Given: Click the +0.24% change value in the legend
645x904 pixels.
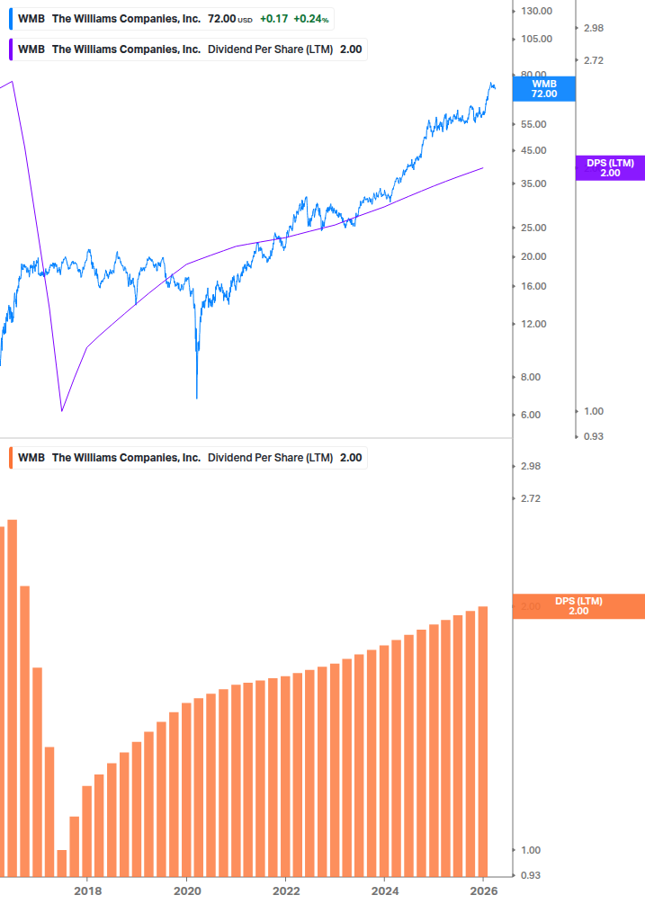Looking at the screenshot, I should pyautogui.click(x=310, y=19).
